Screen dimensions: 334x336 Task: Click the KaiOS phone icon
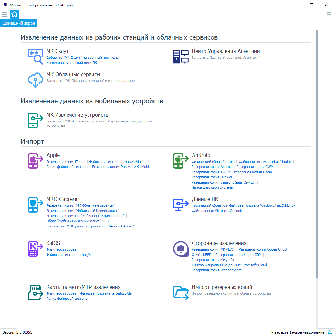click(x=36, y=248)
